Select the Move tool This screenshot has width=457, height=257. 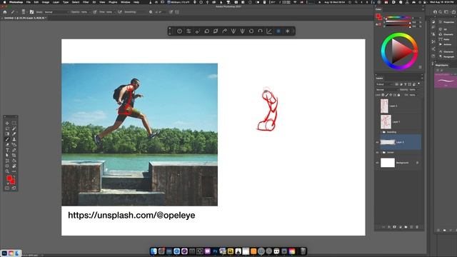[7, 123]
